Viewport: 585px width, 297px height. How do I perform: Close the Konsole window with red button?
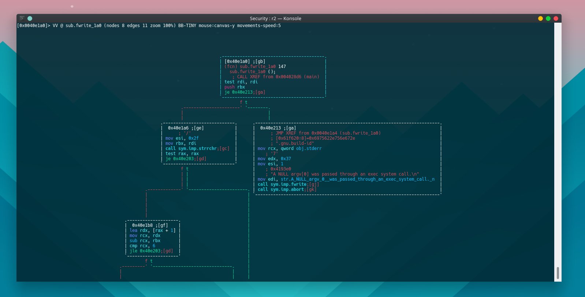tap(556, 18)
